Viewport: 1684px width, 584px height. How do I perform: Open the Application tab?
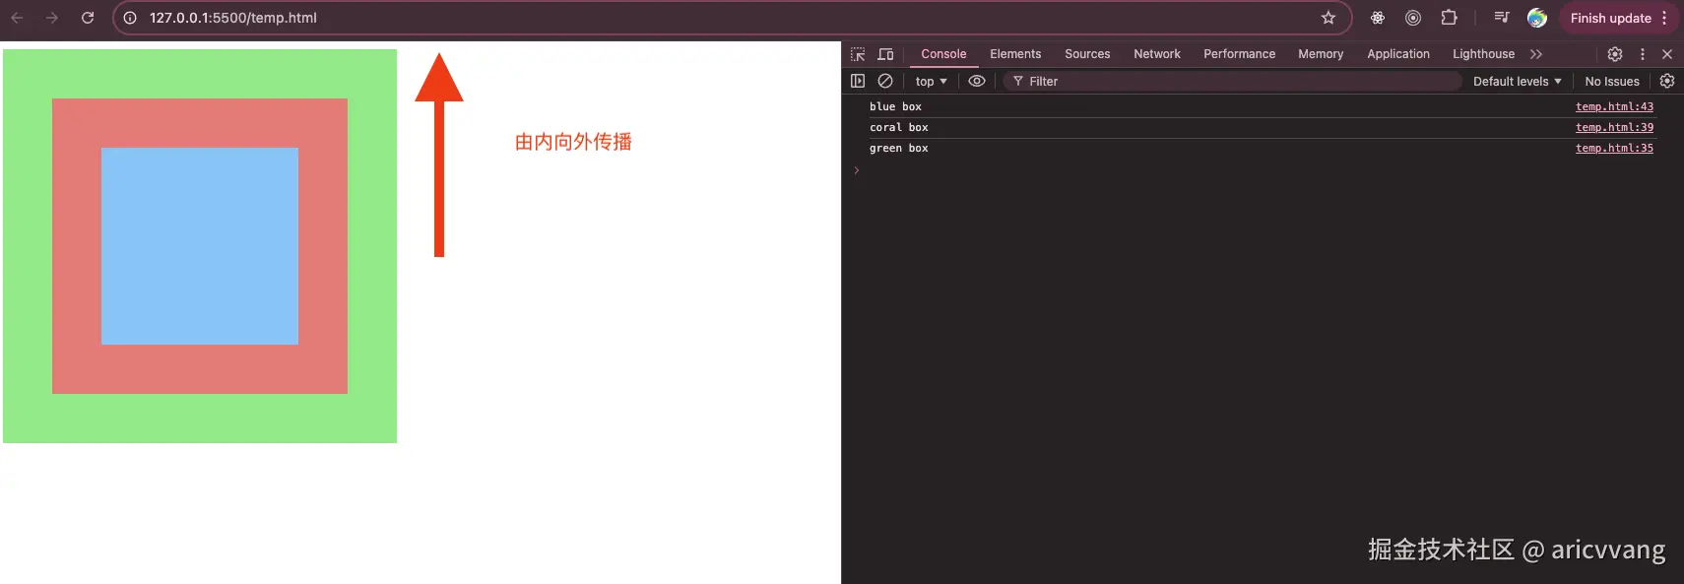pyautogui.click(x=1398, y=54)
